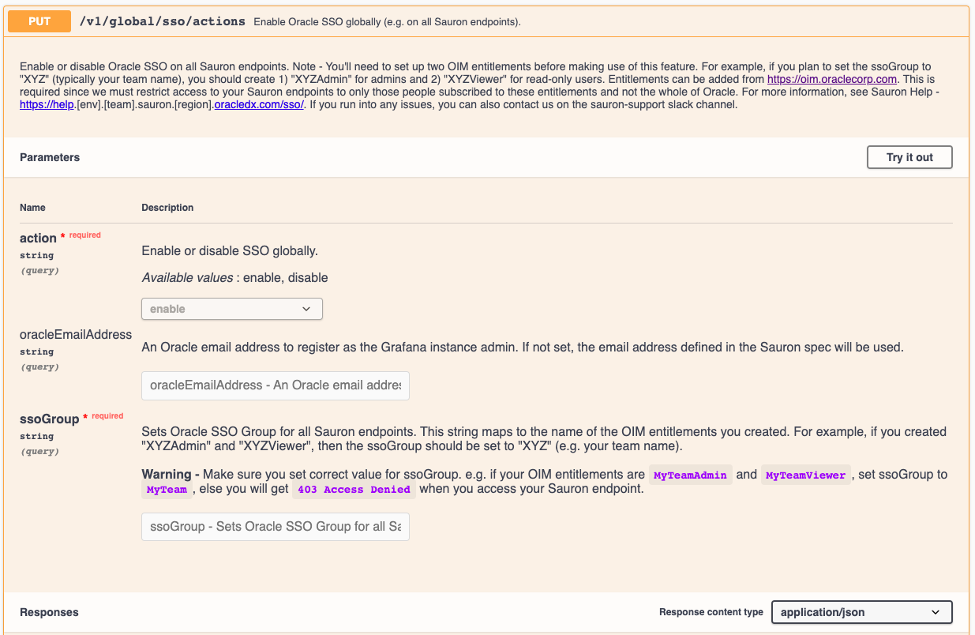
Task: Click the Responses section heading
Action: [49, 612]
